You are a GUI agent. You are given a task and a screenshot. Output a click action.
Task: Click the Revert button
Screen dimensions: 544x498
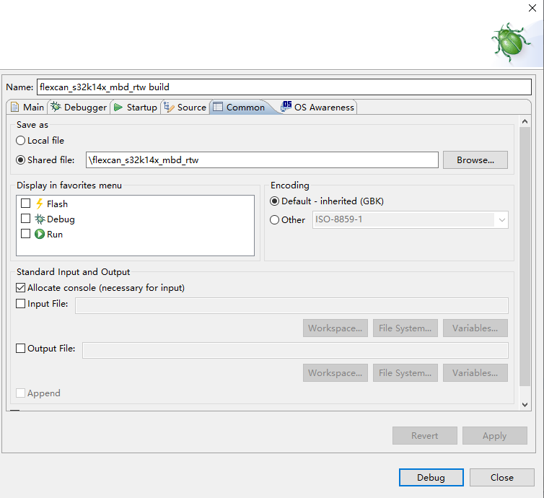point(425,435)
